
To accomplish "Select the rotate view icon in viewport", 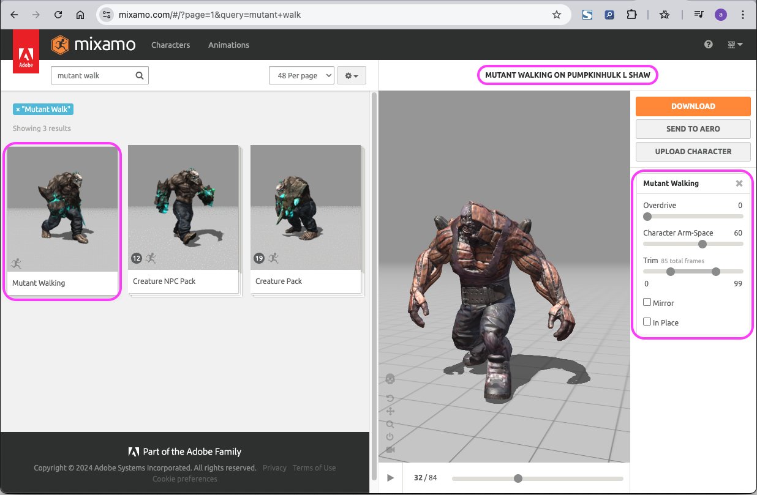I will click(390, 398).
